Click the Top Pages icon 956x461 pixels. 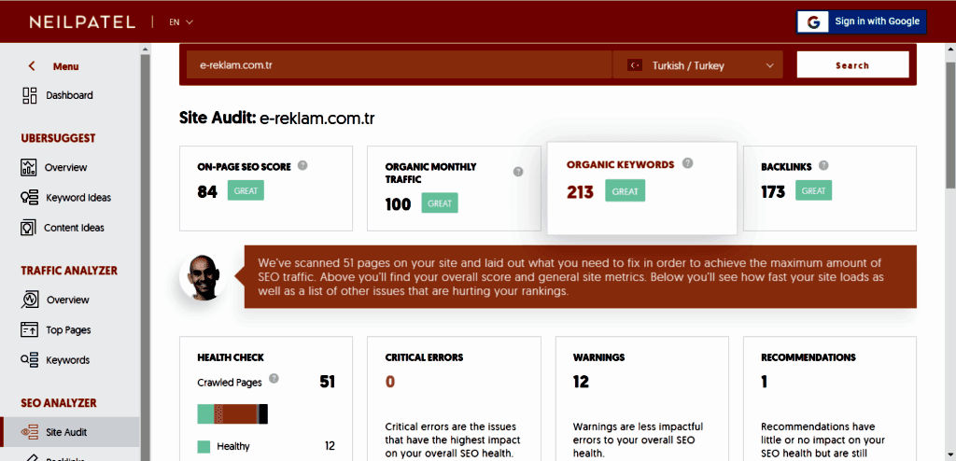pyautogui.click(x=29, y=330)
